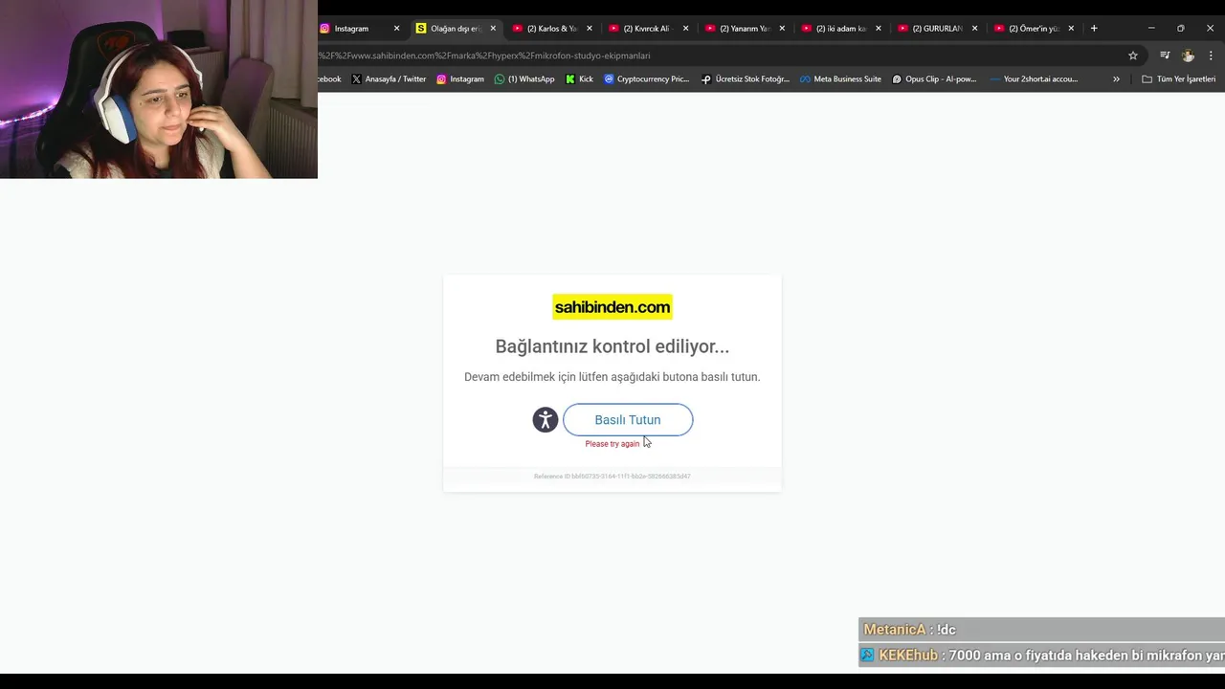This screenshot has width=1225, height=689.
Task: Open the (1) WhatsApp bookmark
Action: (x=524, y=79)
